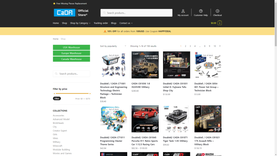Click the $0.00 cart total

pos(214,23)
